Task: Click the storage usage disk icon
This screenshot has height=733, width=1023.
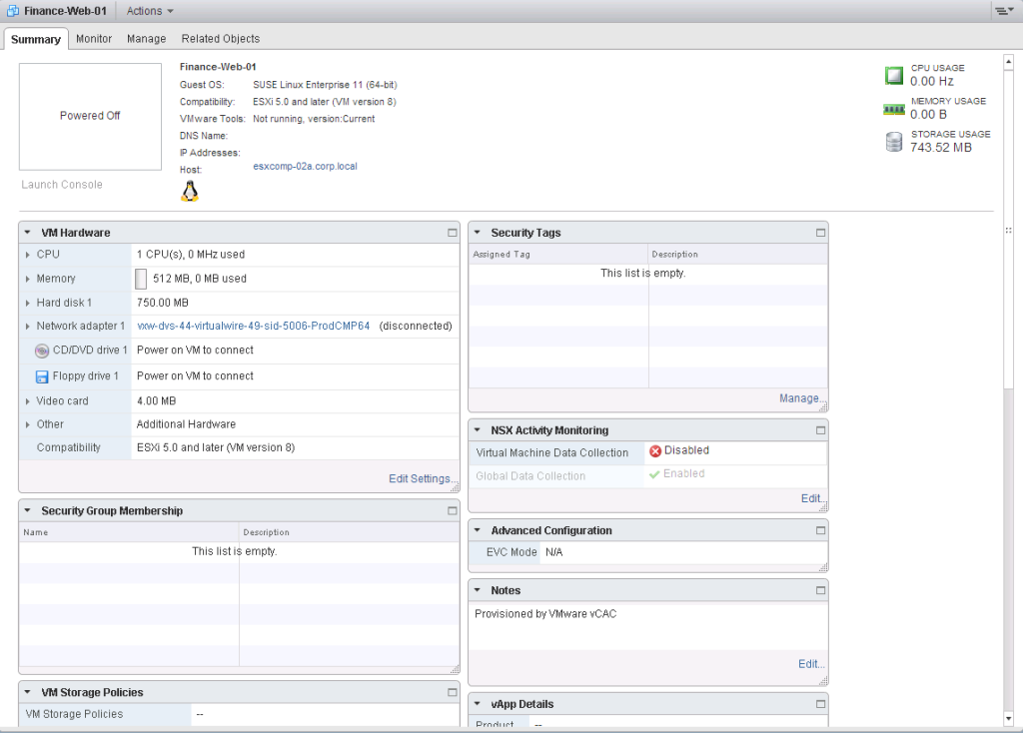Action: (894, 142)
